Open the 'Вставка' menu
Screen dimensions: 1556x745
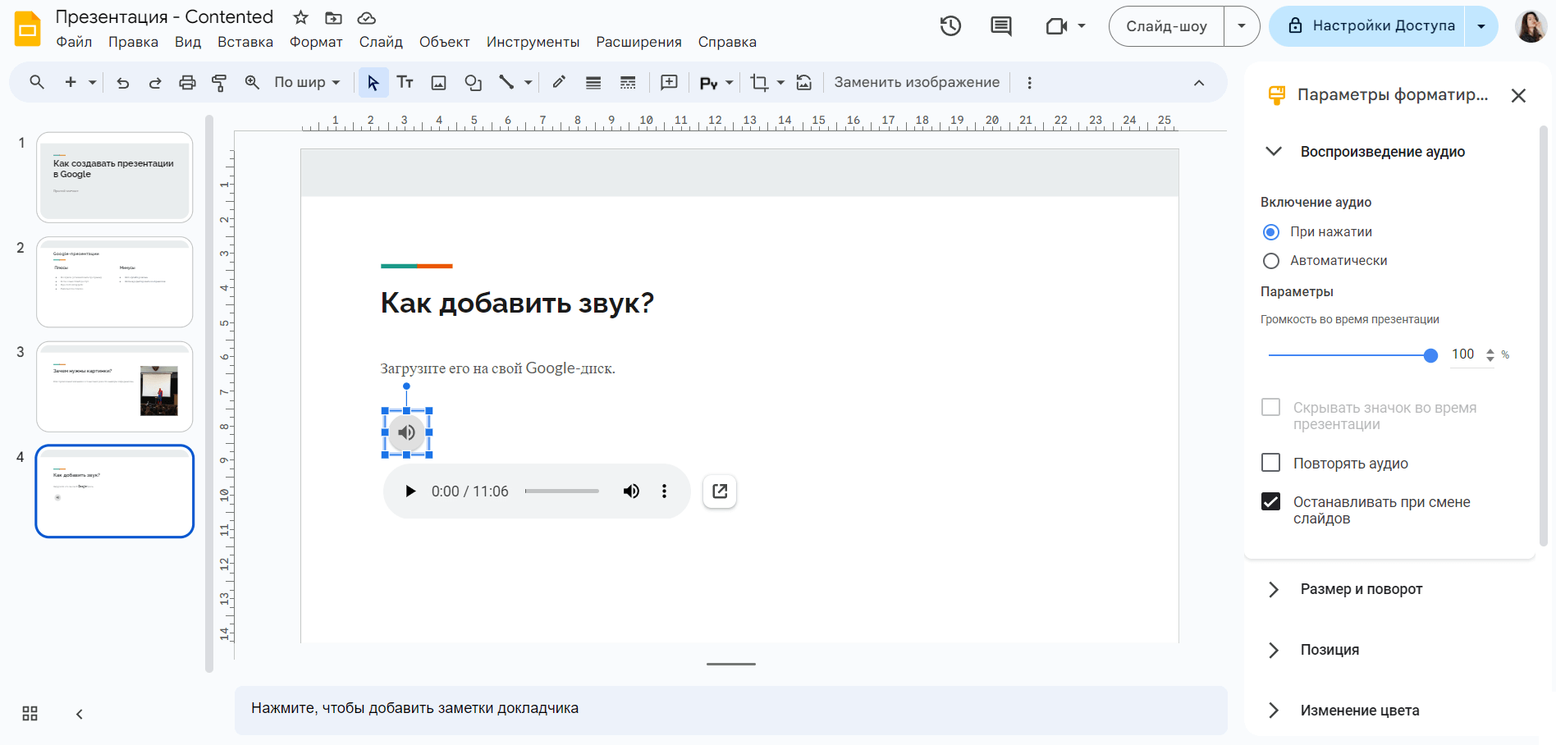245,42
